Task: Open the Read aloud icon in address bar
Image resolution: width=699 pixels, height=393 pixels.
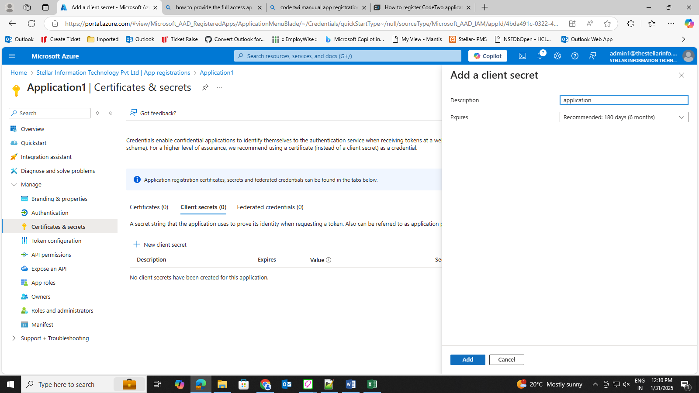Action: (x=590, y=24)
